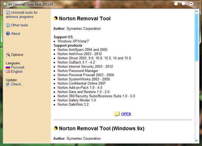Click the scrollbar down arrow
Image resolution: width=202 pixels, height=146 pixels.
point(196,141)
